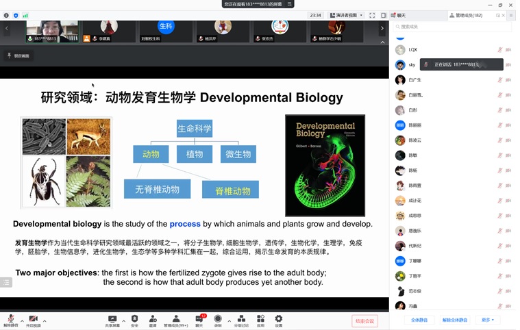
Task: Open 共享屏幕 screen sharing
Action: (112, 320)
